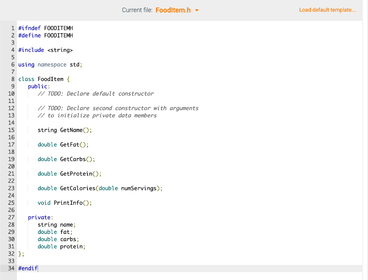Click '#endif' on line 34
This screenshot has height=280, width=368.
pos(28,268)
